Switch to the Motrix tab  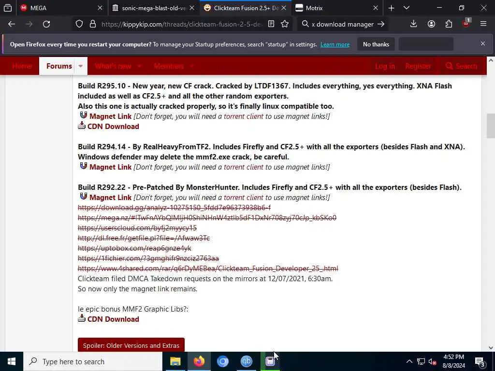pos(337,8)
